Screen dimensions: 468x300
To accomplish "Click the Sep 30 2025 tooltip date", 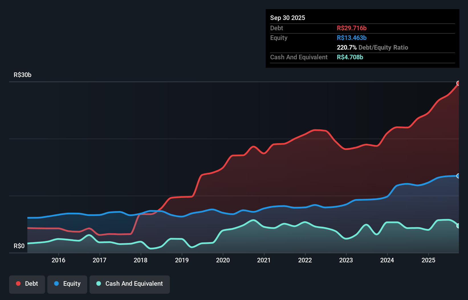I will [x=288, y=18].
